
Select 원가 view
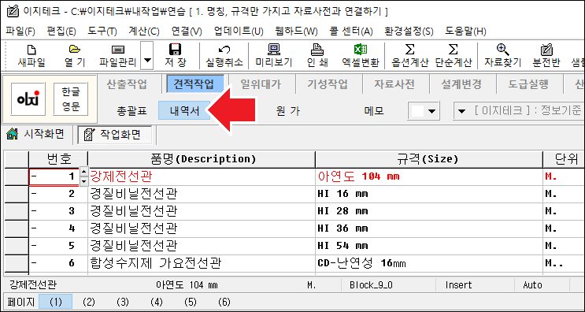click(288, 111)
